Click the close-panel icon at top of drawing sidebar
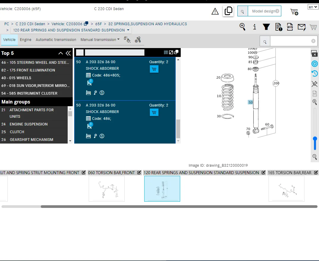The height and width of the screenshot is (261, 319). coord(314,53)
